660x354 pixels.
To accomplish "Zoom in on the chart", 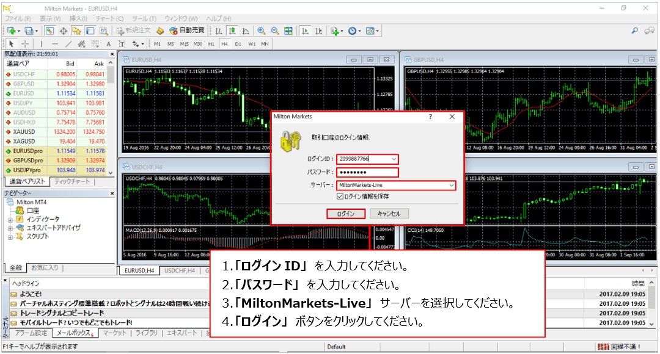I will [x=262, y=31].
